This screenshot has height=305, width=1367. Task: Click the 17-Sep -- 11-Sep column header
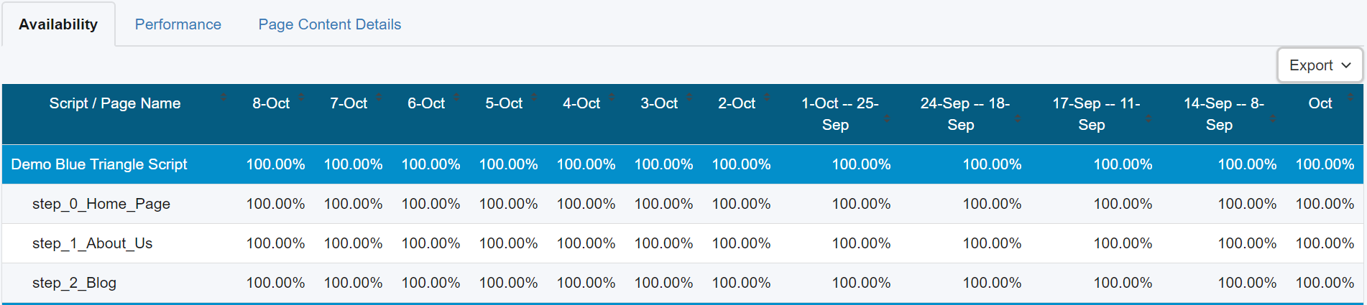click(x=1095, y=113)
